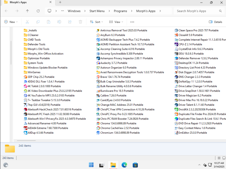Click the AnyBurn 6.3 Portable icon

(x=98, y=35)
